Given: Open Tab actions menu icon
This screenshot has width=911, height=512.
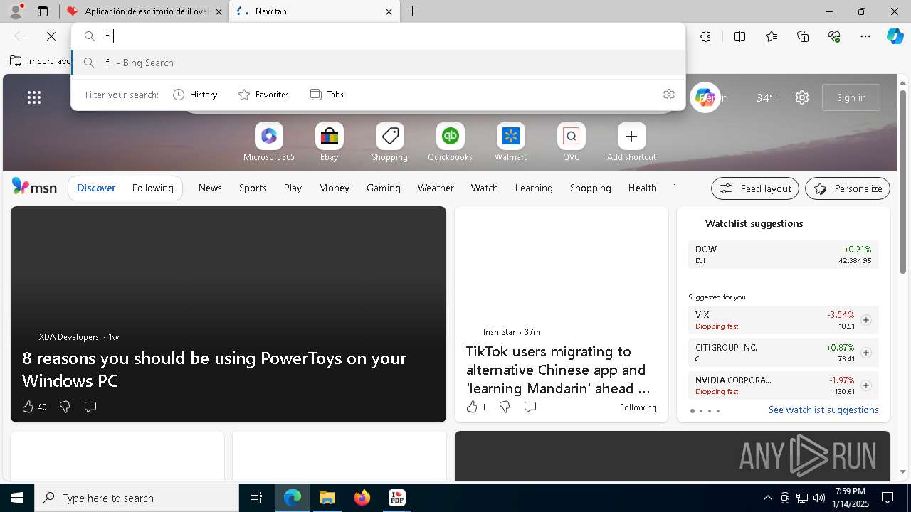Looking at the screenshot, I should click(43, 11).
